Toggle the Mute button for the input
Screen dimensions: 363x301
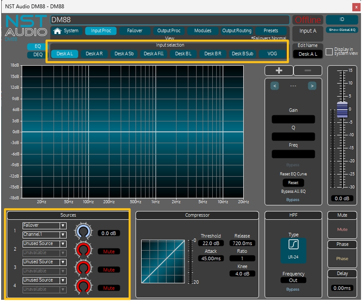click(342, 229)
